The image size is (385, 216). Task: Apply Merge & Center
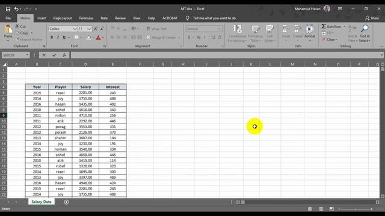(x=161, y=37)
